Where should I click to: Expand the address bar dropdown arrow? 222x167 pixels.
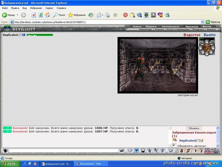point(202,22)
